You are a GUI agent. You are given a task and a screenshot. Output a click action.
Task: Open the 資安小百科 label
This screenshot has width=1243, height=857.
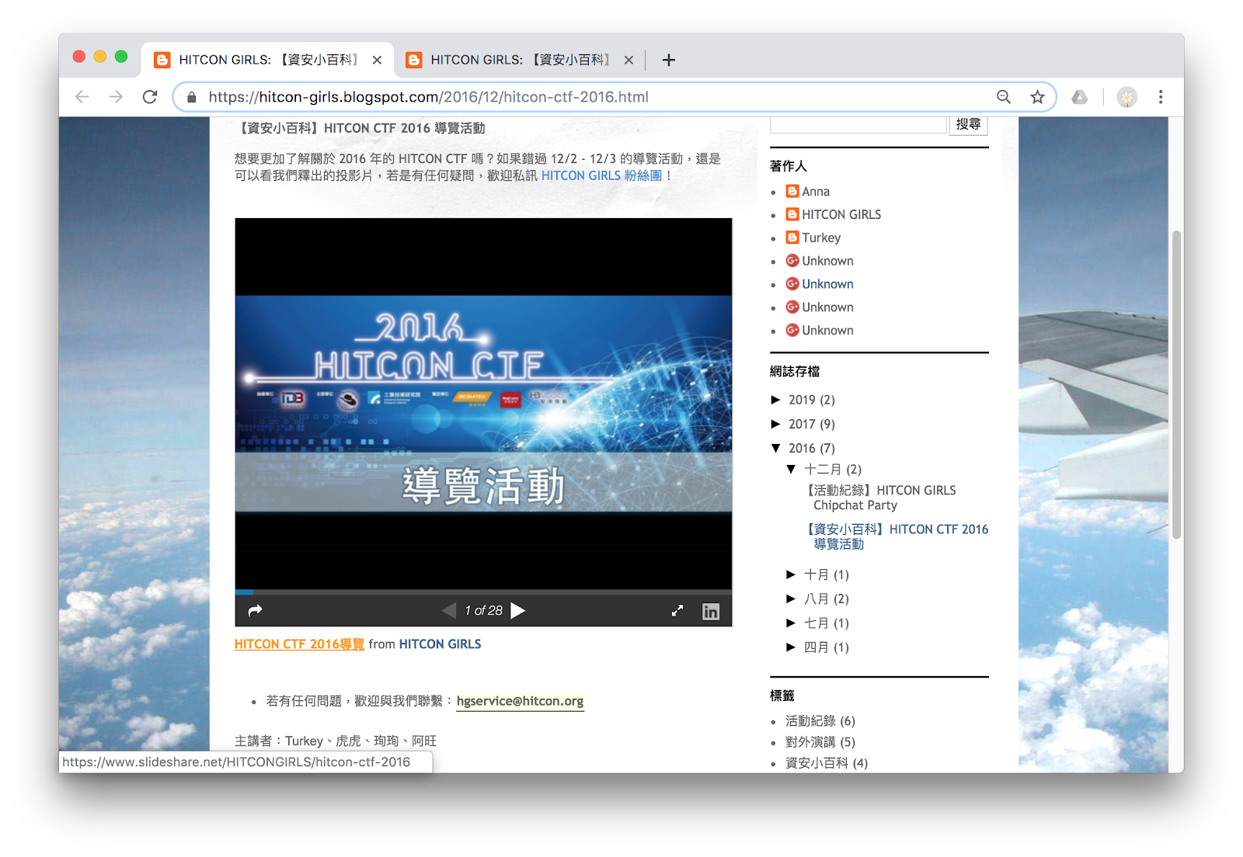[x=816, y=763]
